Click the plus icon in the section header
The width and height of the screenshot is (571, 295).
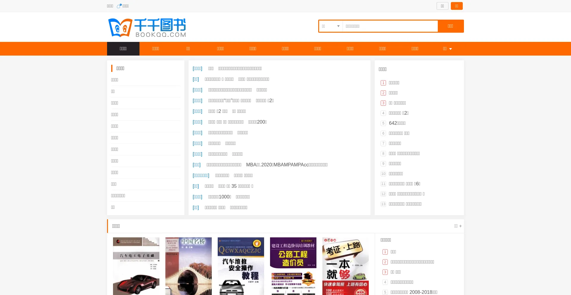[460, 226]
